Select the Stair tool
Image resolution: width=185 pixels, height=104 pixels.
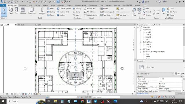tap(76, 15)
